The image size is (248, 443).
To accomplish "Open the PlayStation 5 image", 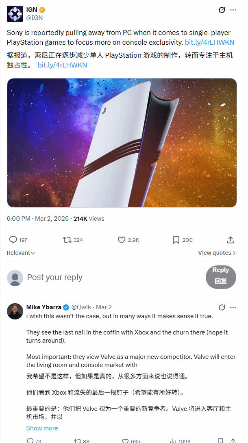I will [x=122, y=143].
